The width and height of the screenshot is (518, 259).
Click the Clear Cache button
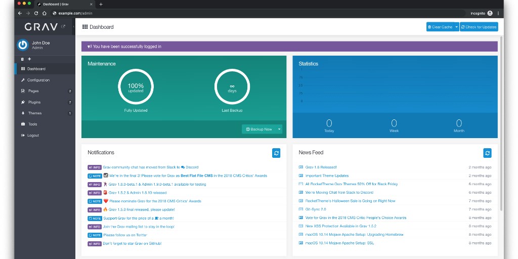tap(440, 27)
